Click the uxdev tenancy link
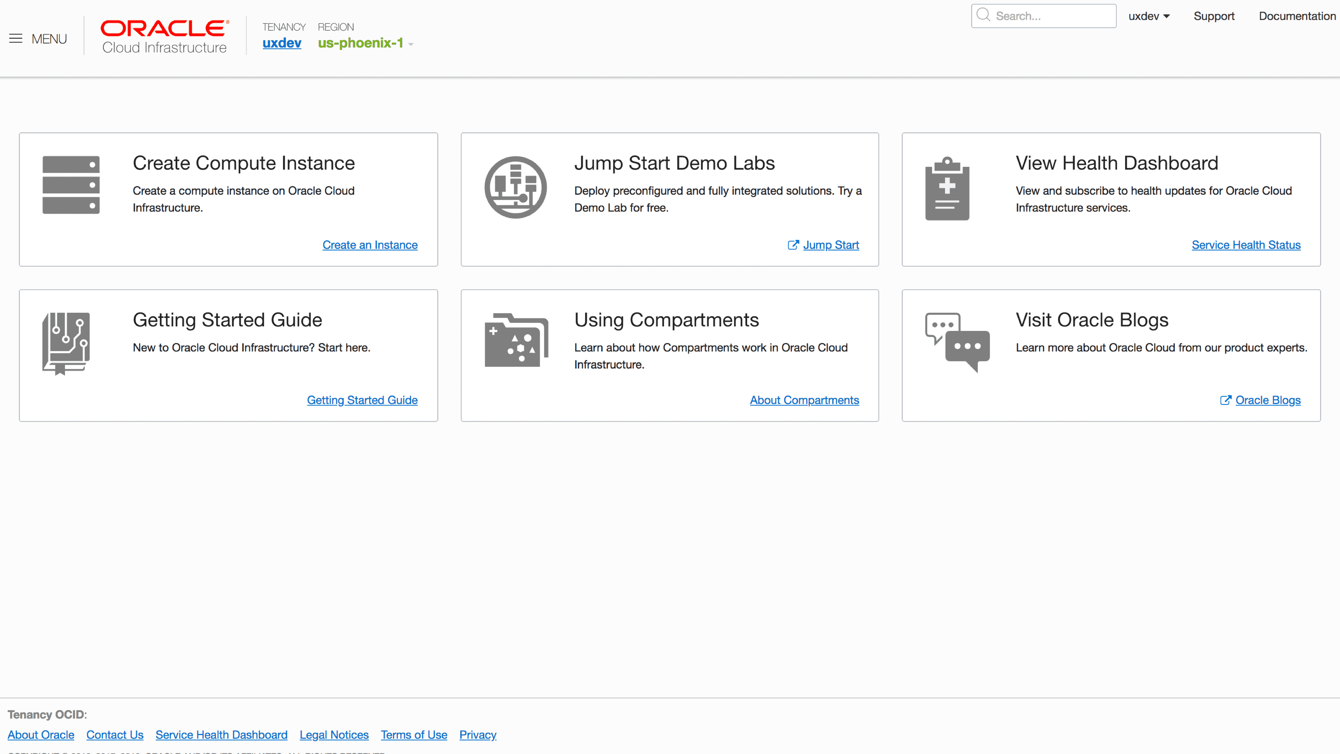This screenshot has width=1340, height=754. [282, 43]
